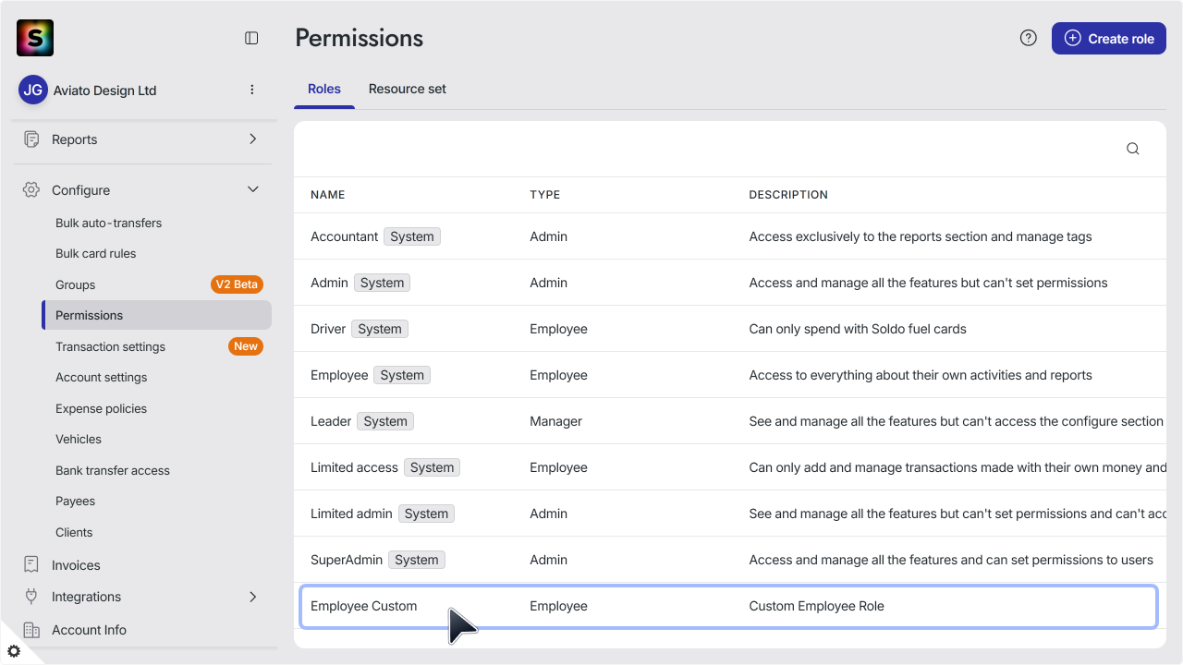Image resolution: width=1183 pixels, height=665 pixels.
Task: Click the Create role button
Action: point(1109,38)
